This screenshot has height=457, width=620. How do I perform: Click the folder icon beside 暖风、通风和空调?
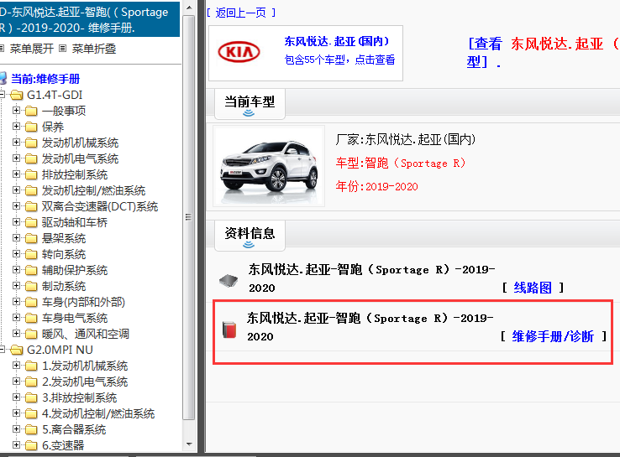pos(31,334)
